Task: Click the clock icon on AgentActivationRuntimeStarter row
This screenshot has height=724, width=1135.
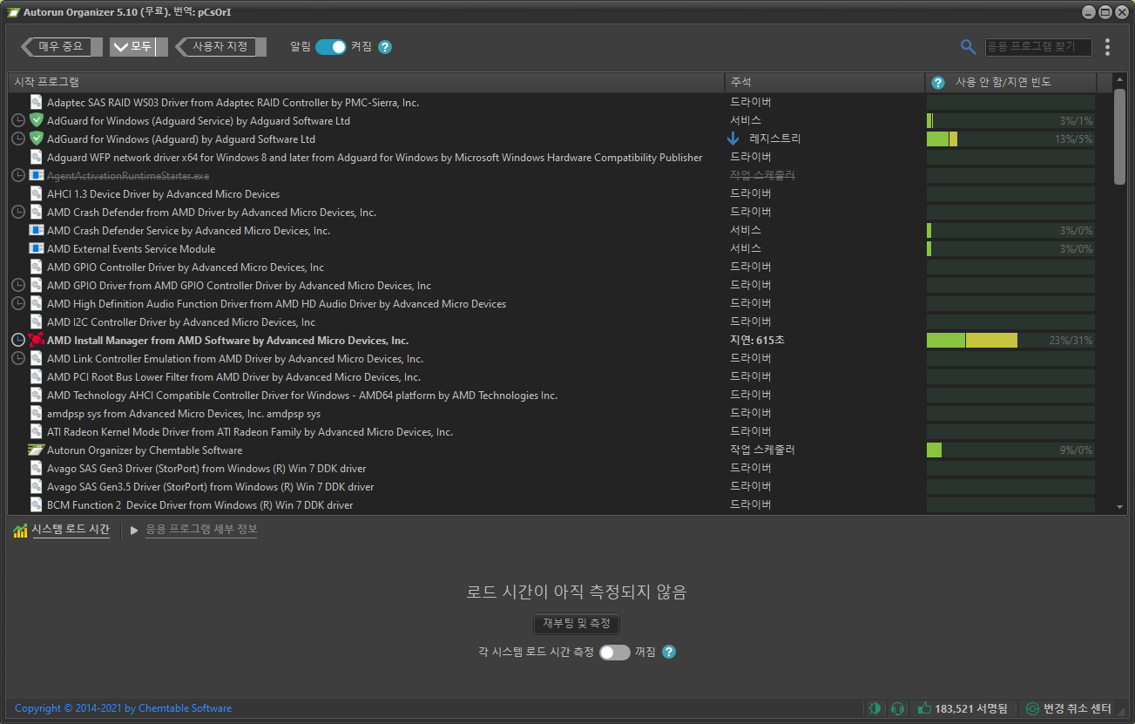Action: [x=18, y=175]
